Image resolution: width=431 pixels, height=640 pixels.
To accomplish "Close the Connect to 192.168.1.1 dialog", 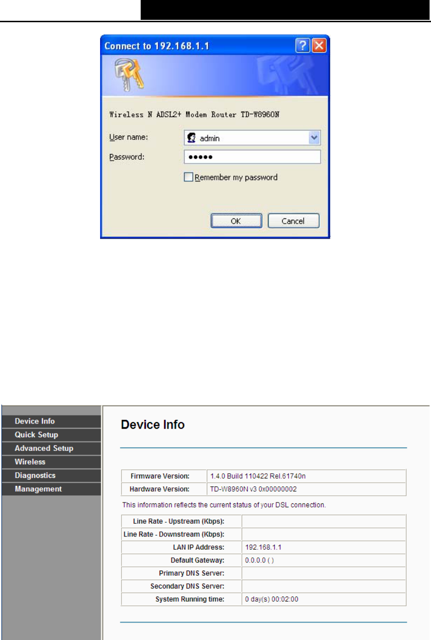I will click(x=320, y=45).
